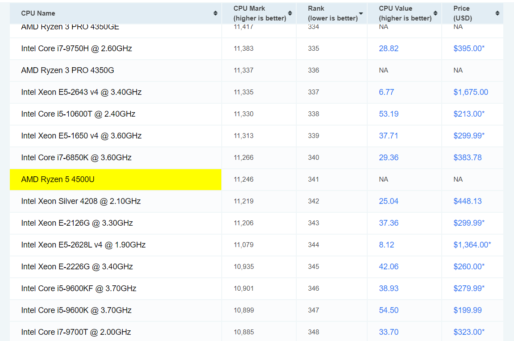
Task: Open Intel Xeon Silver 4208 entry
Action: pyautogui.click(x=81, y=201)
